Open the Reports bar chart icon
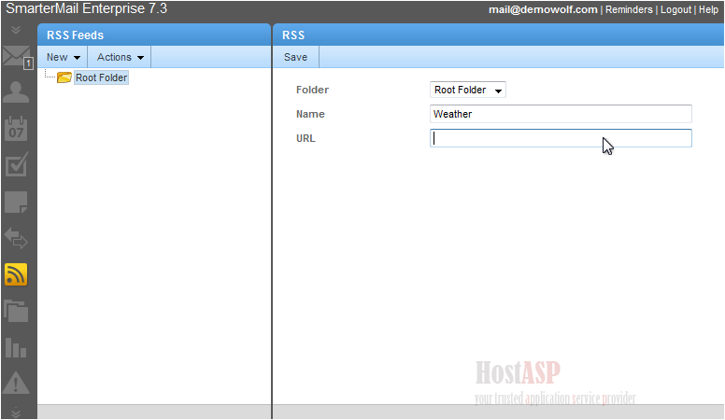This screenshot has height=420, width=725. coord(16,347)
